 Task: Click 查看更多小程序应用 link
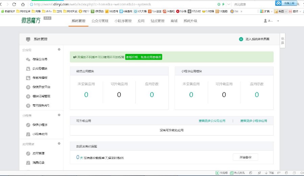pyautogui.click(x=254, y=121)
